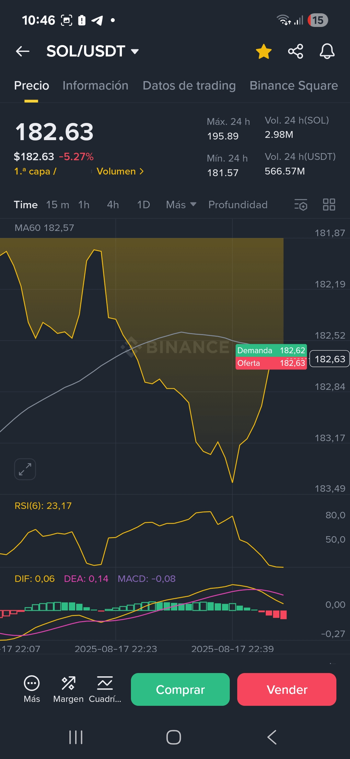Open the Datos de trading tab

(x=189, y=86)
